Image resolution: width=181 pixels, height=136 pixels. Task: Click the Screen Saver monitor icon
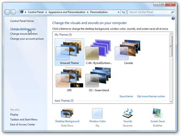[157, 113]
